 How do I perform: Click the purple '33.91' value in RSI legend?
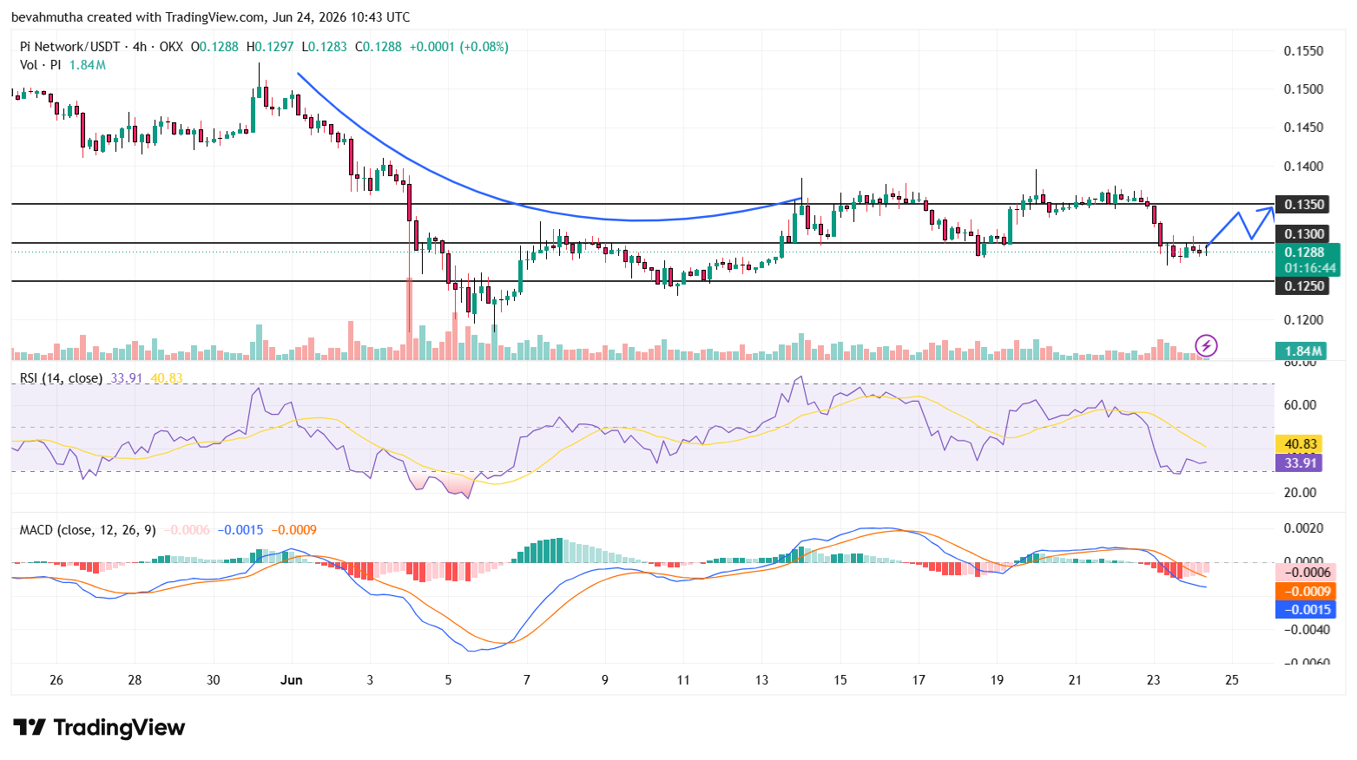127,378
